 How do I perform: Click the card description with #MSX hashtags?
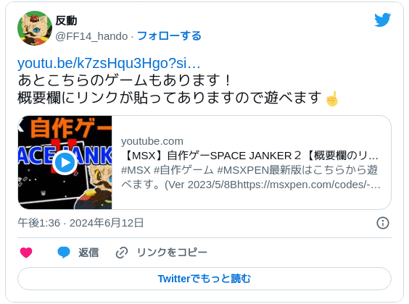click(x=250, y=177)
